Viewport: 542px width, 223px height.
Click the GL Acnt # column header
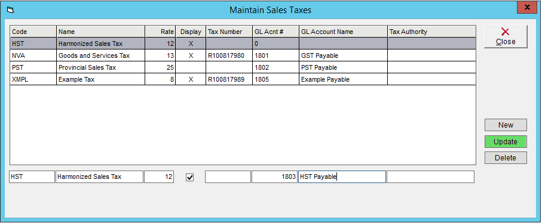pyautogui.click(x=276, y=32)
